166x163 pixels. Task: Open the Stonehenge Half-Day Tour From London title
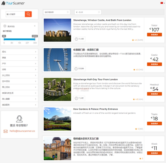pyautogui.click(x=95, y=79)
